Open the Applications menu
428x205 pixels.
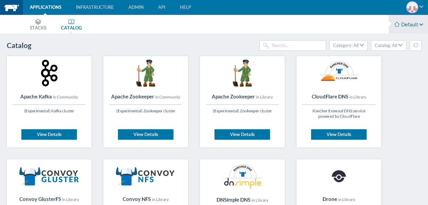point(46,7)
